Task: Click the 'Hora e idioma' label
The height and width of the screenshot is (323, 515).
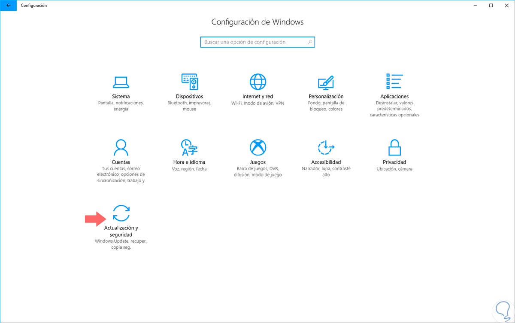Action: tap(189, 162)
